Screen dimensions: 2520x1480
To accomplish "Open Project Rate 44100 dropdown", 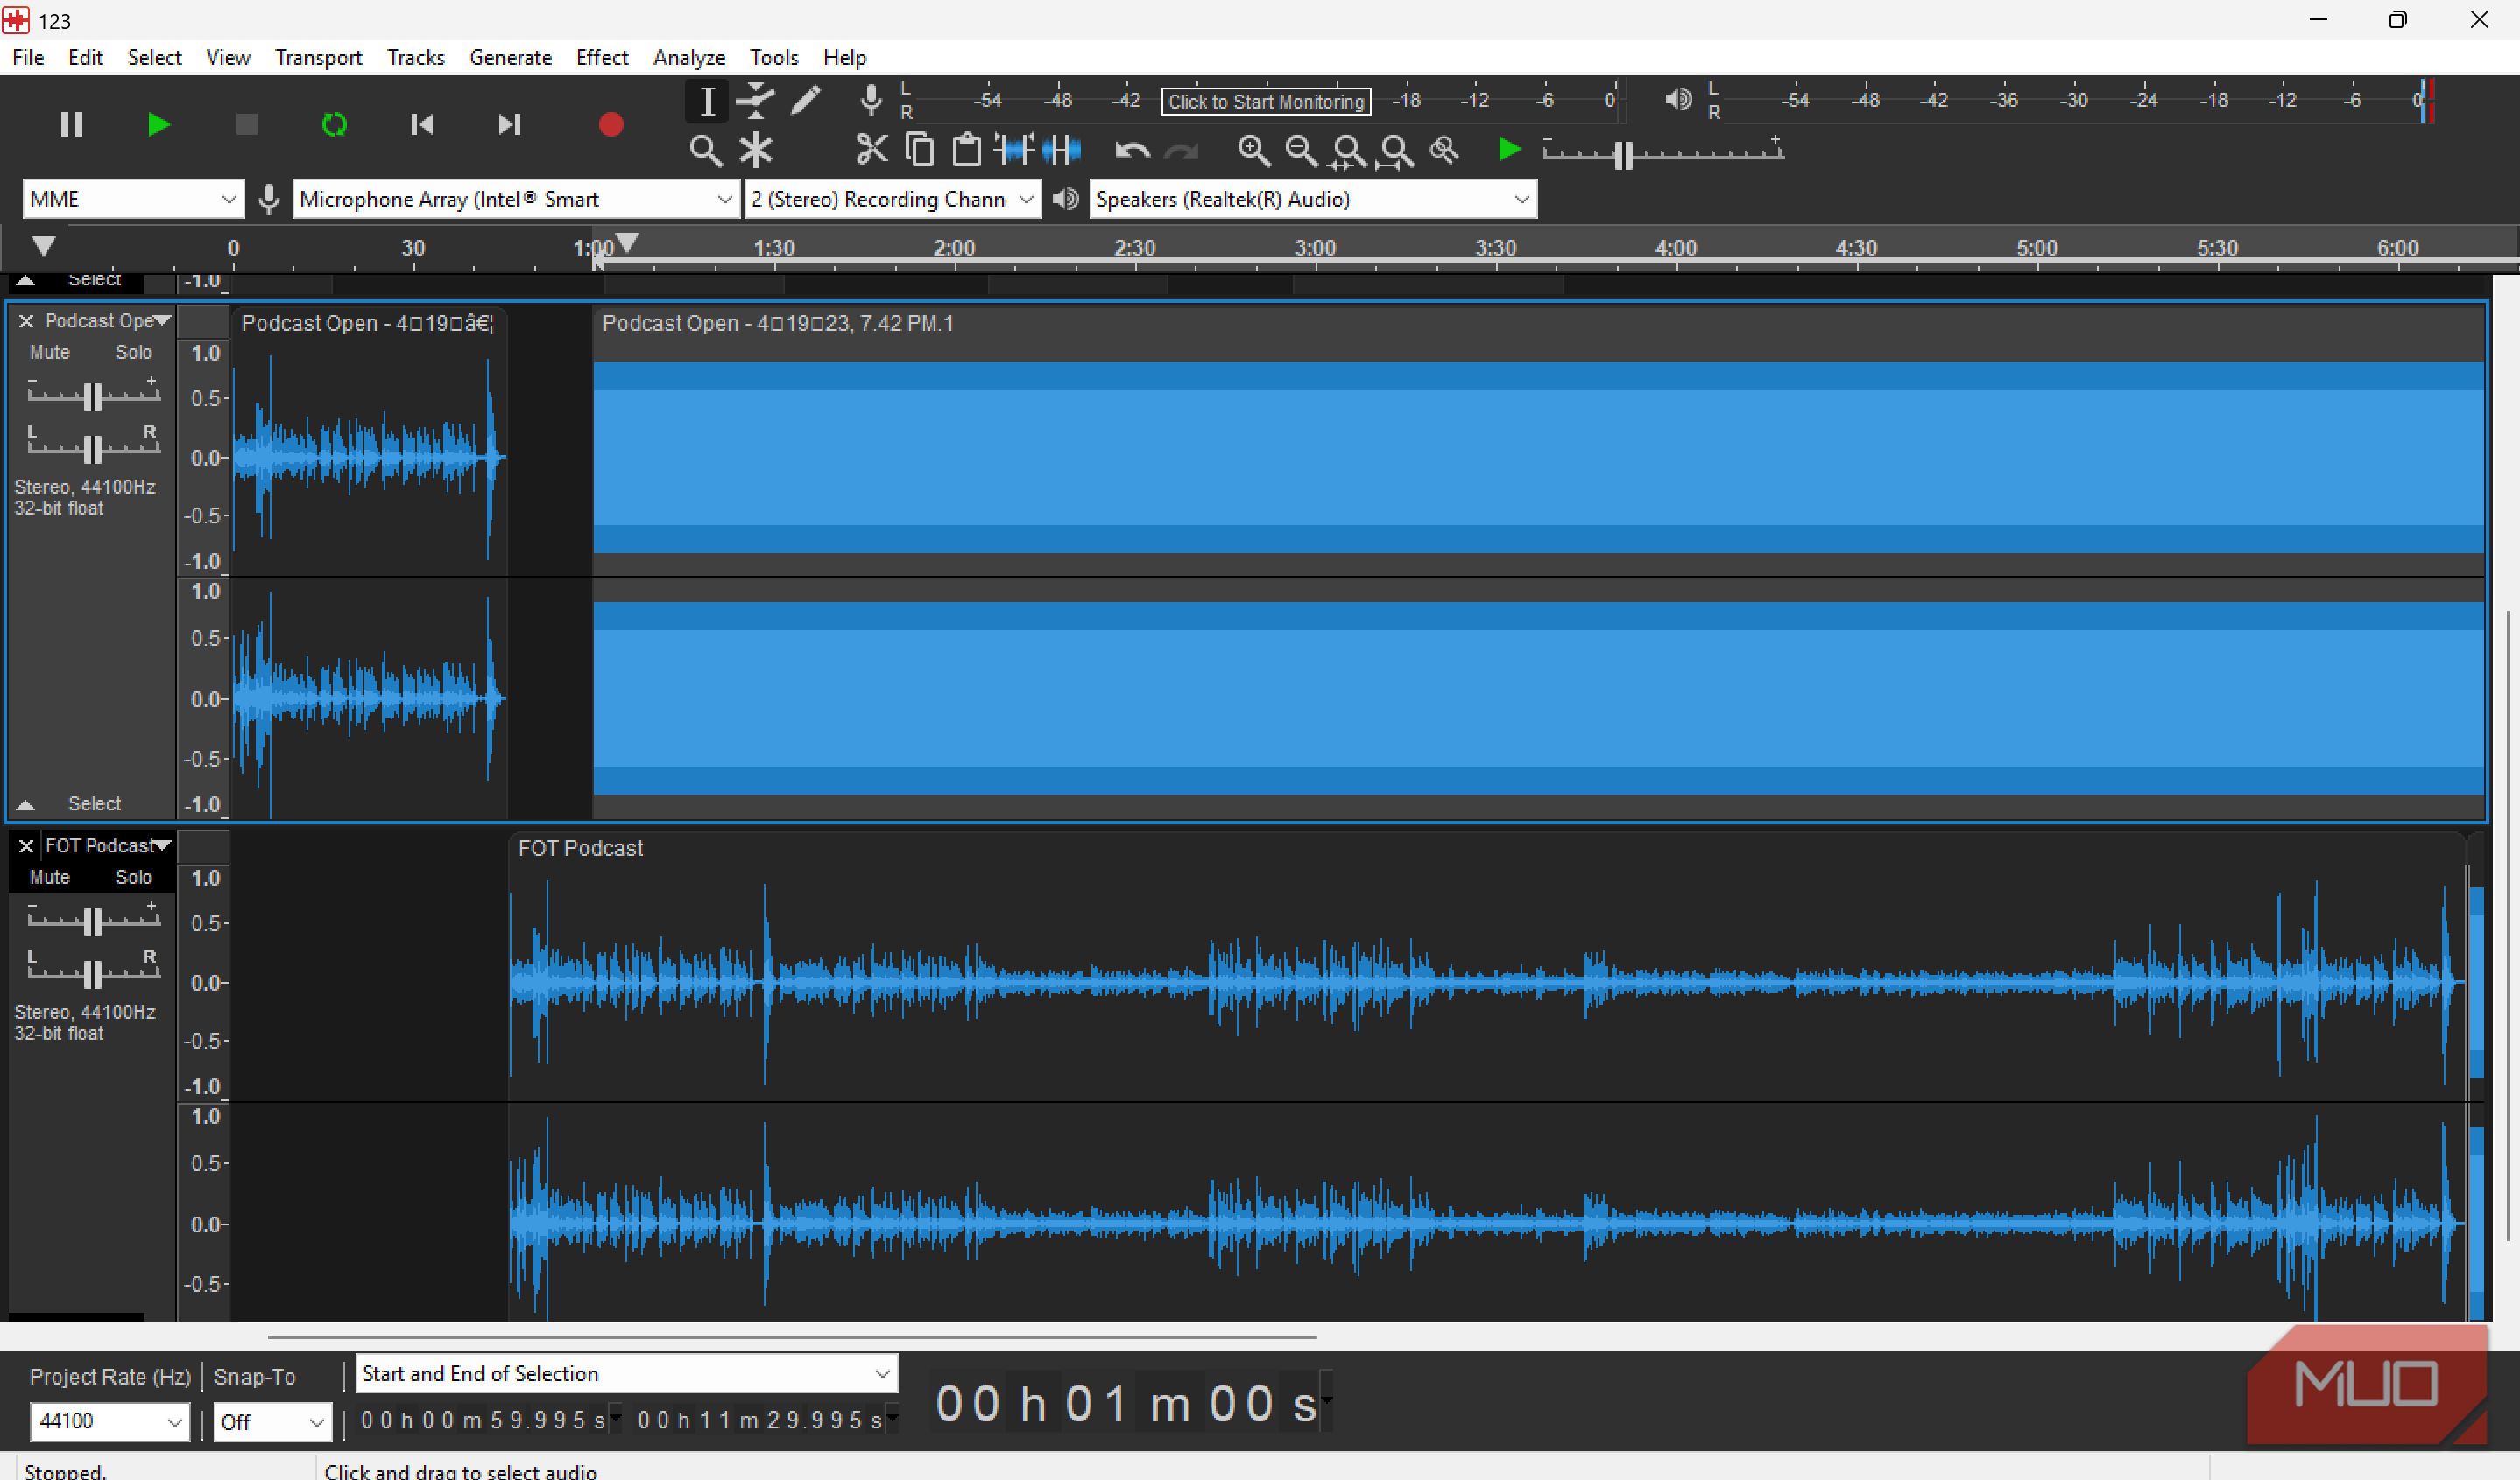I will (x=109, y=1421).
